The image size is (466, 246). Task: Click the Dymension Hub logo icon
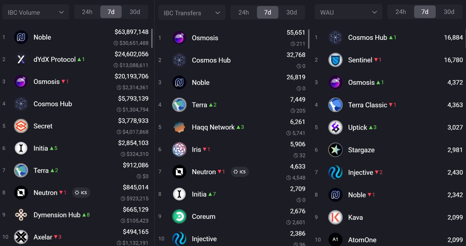[21, 215]
